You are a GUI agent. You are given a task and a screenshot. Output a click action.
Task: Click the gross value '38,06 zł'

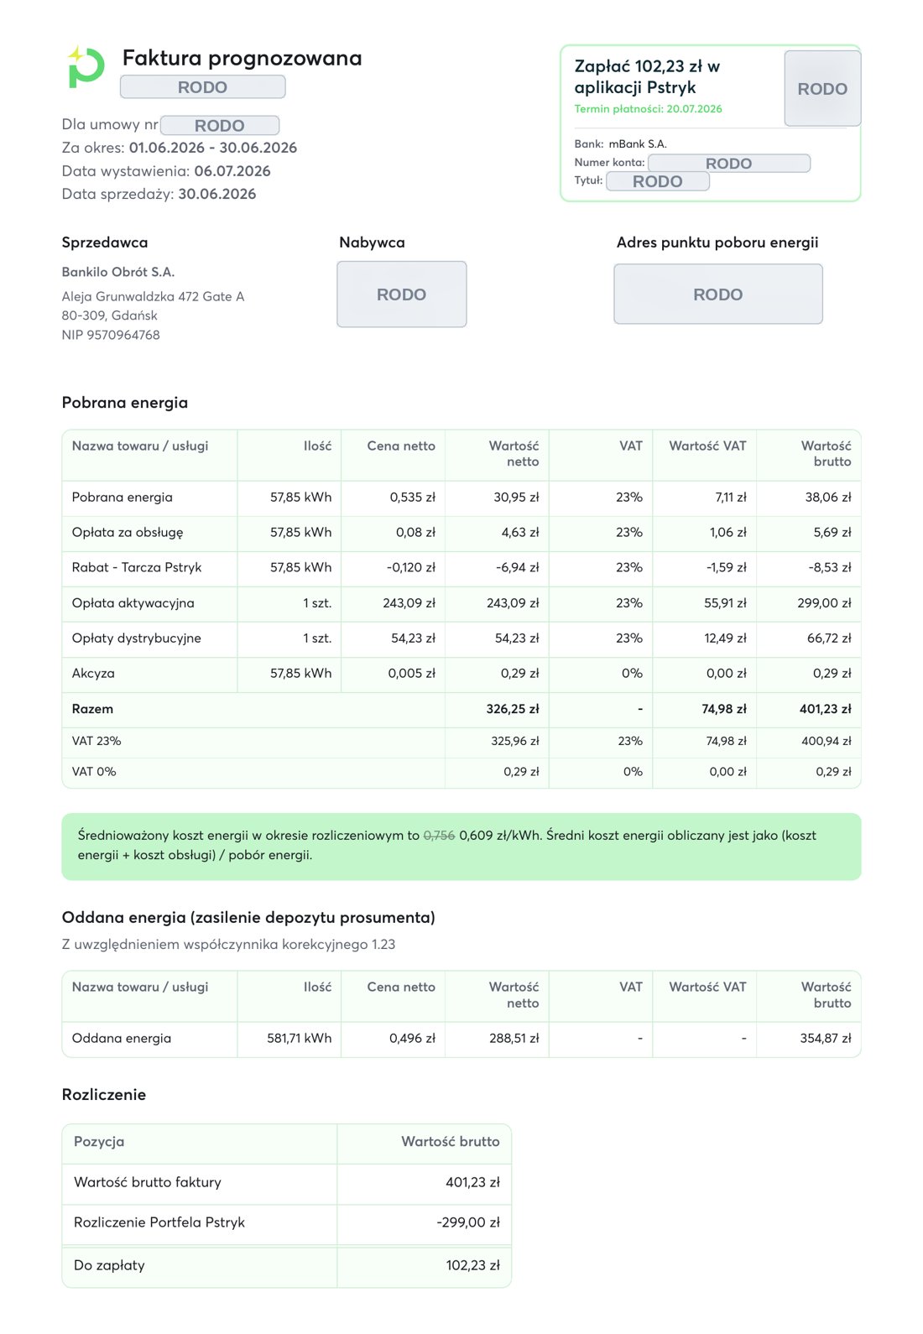(828, 498)
